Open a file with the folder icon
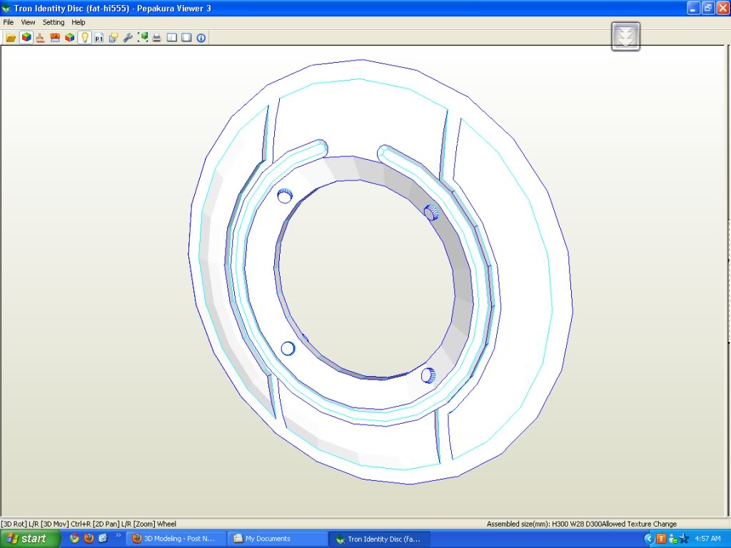Screen dimensions: 731x548 [x=11, y=38]
